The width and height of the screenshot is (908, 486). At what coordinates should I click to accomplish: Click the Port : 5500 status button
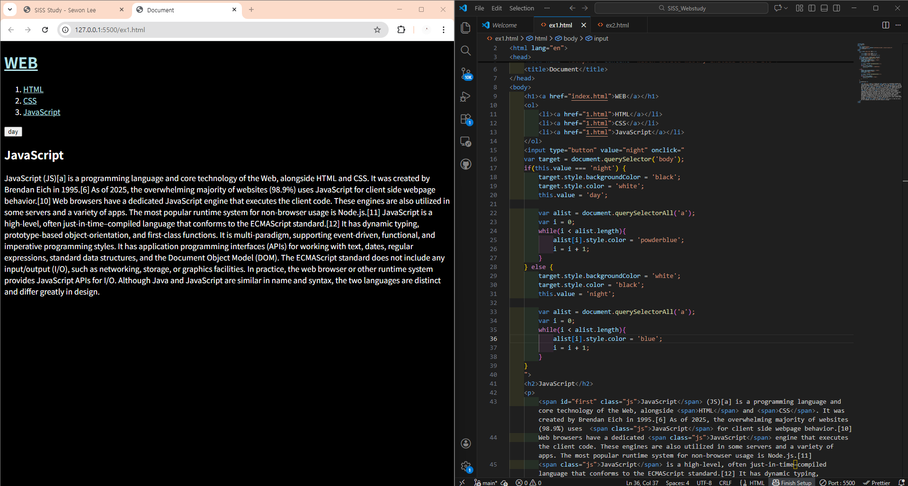point(837,483)
